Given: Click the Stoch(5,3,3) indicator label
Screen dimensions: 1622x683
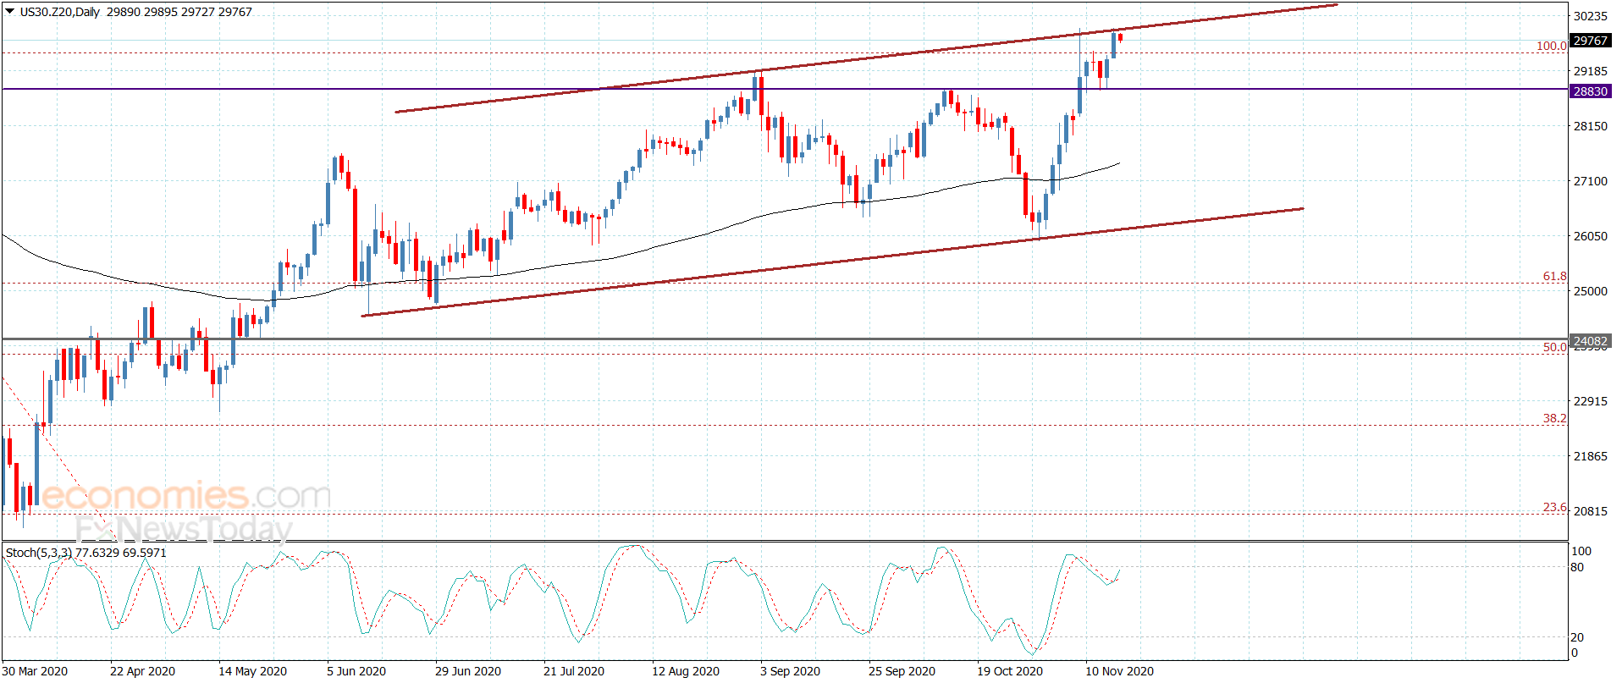Looking at the screenshot, I should [x=39, y=553].
